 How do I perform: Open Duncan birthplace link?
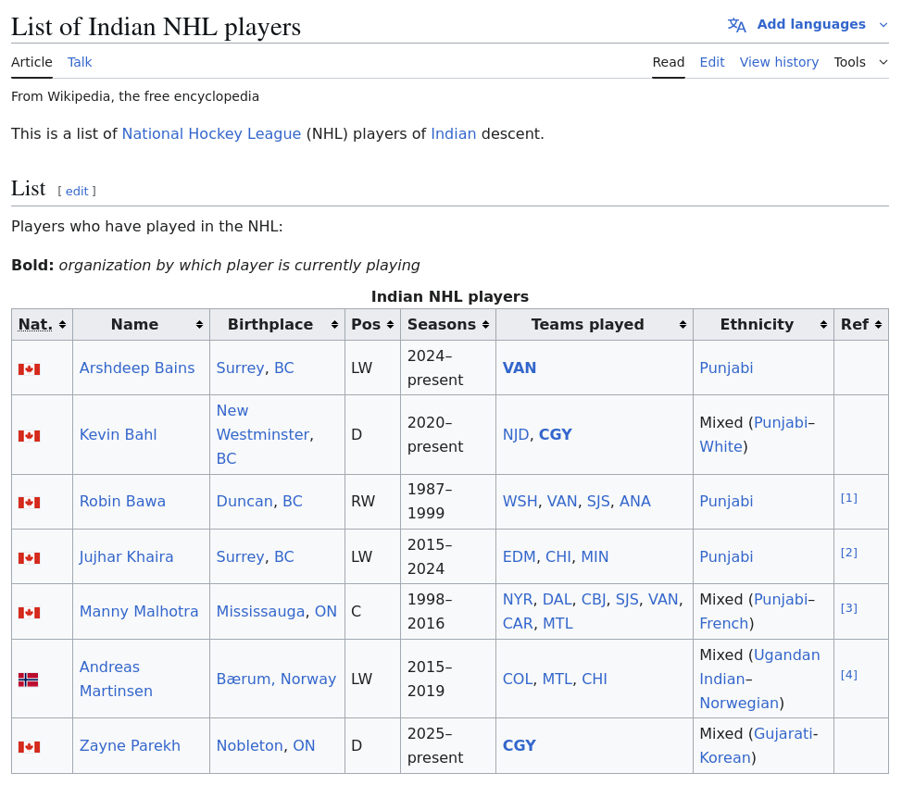[244, 502]
